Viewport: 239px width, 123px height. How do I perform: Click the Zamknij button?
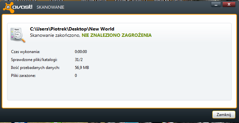224,115
